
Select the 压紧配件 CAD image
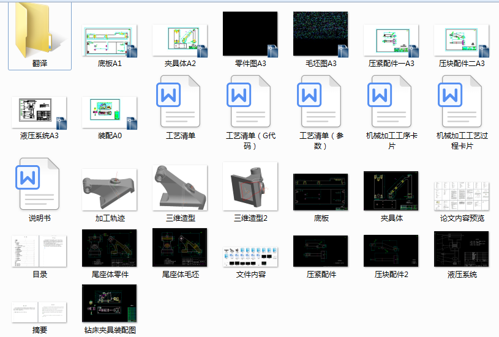point(320,251)
